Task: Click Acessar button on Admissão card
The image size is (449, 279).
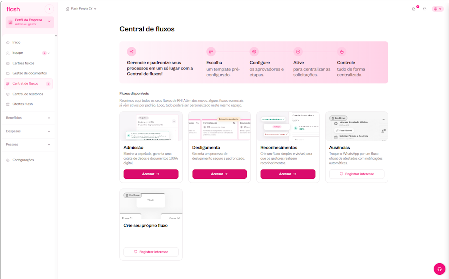Action: click(x=151, y=174)
